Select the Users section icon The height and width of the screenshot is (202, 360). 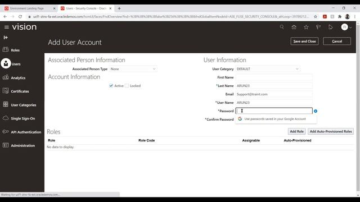6,63
